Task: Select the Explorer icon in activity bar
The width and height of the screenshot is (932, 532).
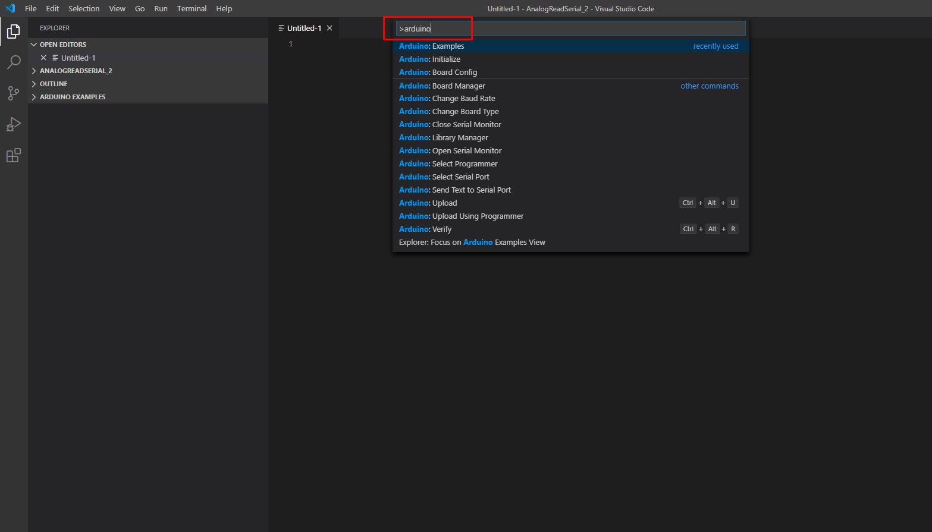Action: tap(13, 32)
